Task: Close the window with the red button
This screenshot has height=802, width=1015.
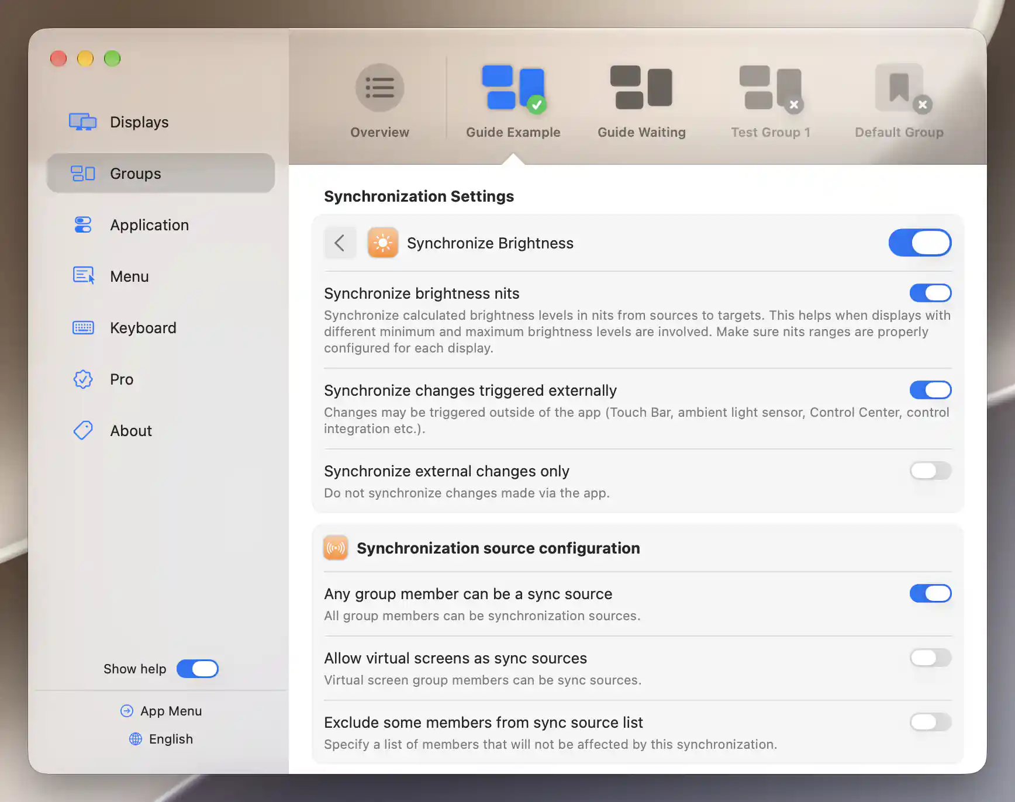Action: 58,58
